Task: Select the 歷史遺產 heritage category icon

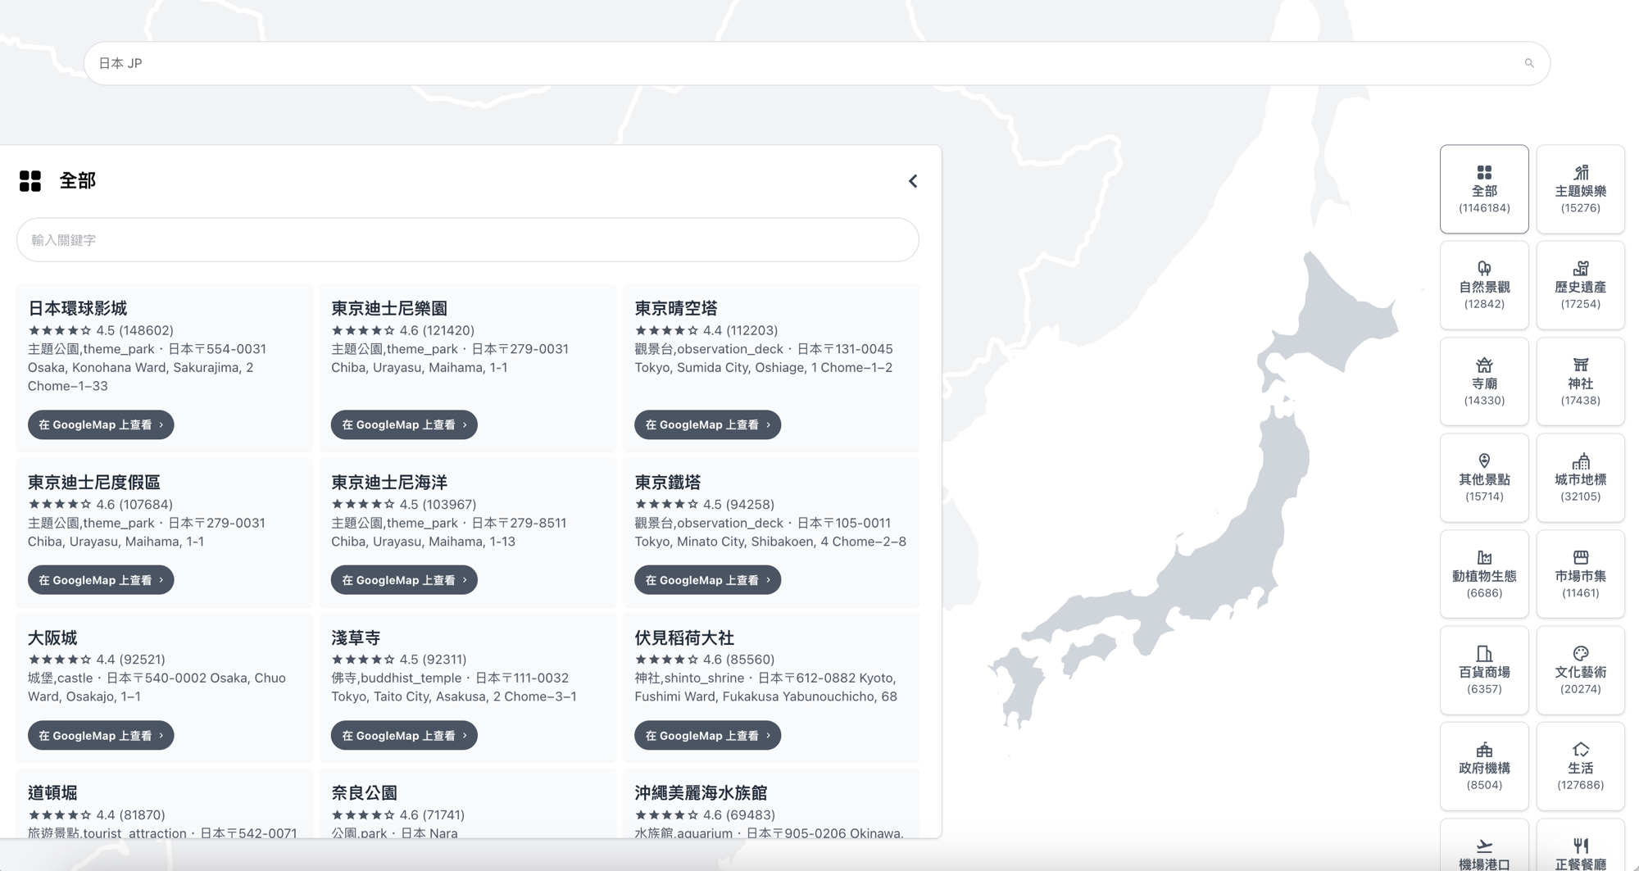Action: pyautogui.click(x=1581, y=269)
